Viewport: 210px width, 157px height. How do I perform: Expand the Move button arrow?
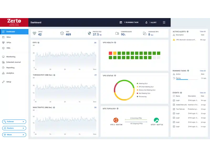pos(24,135)
